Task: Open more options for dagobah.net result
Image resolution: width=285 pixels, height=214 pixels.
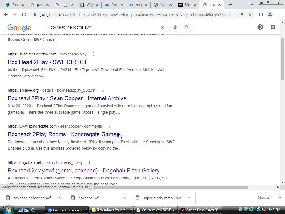Action: 89,162
